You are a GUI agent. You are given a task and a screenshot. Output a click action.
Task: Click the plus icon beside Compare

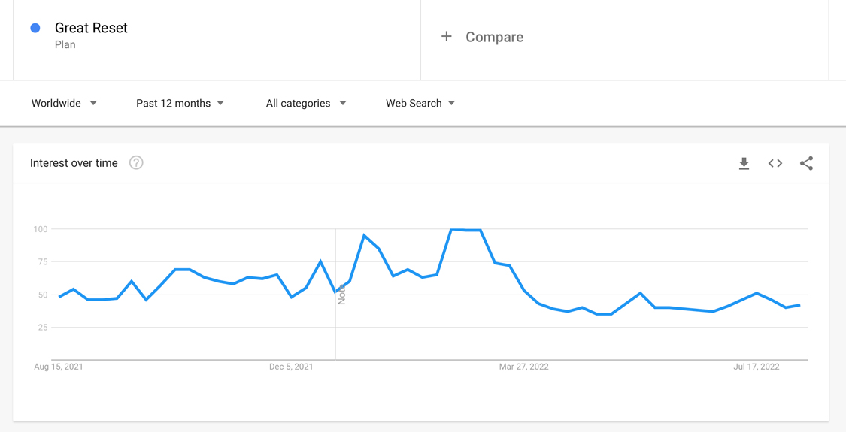(446, 36)
